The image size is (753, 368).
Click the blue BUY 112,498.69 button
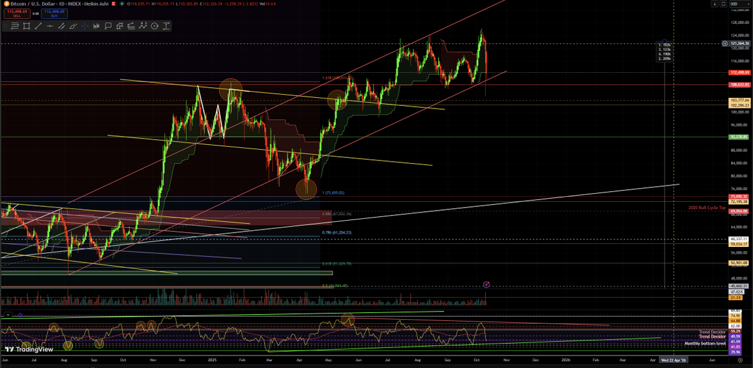pos(54,13)
